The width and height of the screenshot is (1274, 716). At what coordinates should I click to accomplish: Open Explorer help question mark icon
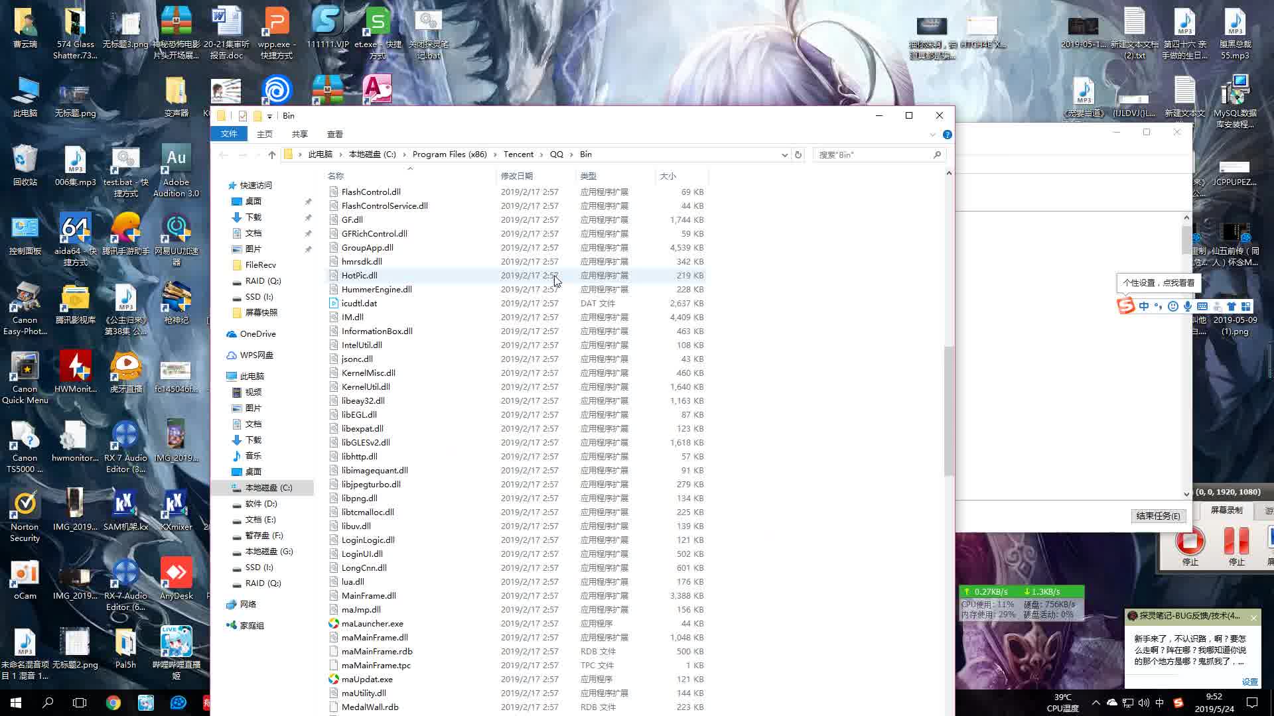(x=948, y=134)
